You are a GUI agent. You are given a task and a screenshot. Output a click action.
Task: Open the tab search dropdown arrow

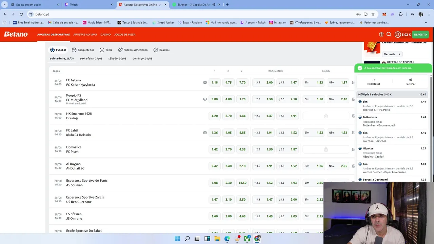click(x=4, y=5)
